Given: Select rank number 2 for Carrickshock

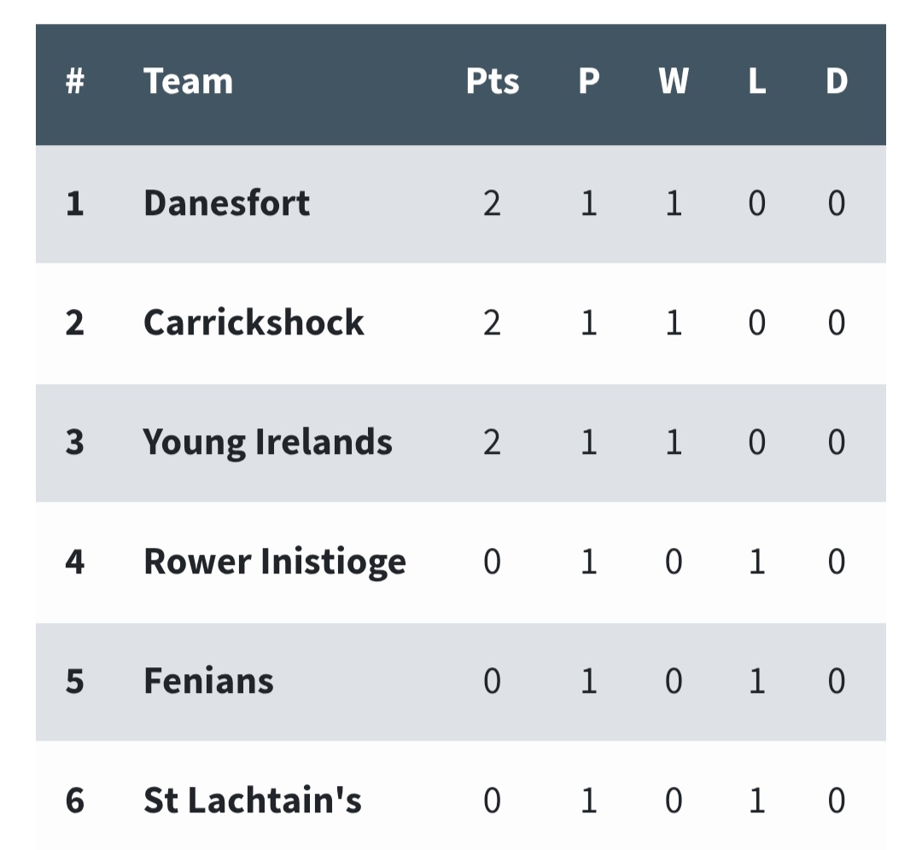Looking at the screenshot, I should click(x=75, y=323).
